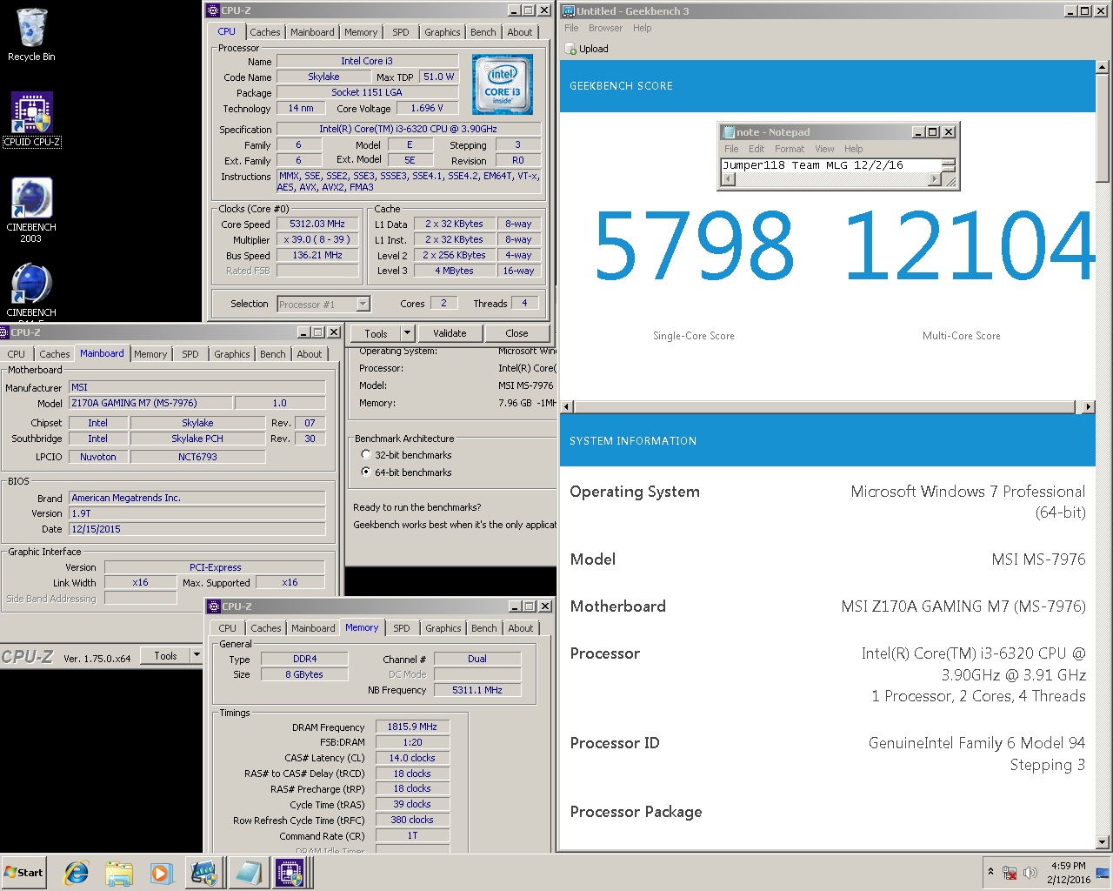1113x891 pixels.
Task: Open the Processor #1 selection dropdown
Action: [363, 304]
